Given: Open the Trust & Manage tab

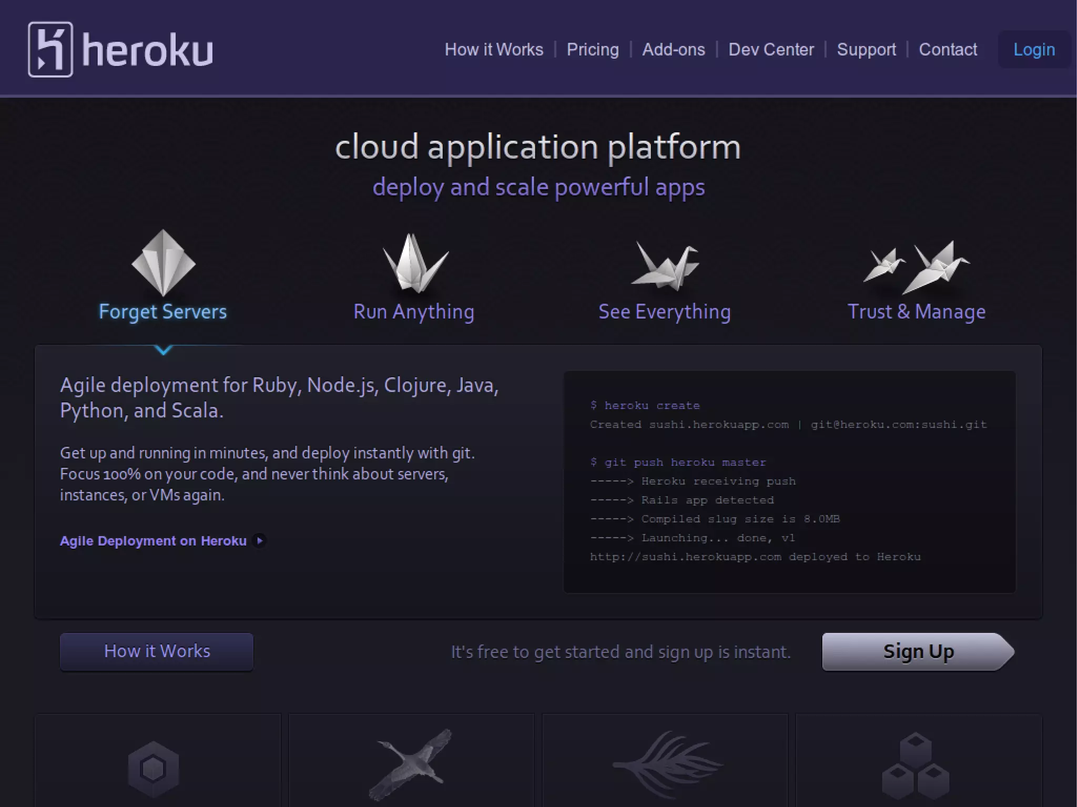Looking at the screenshot, I should (x=917, y=312).
